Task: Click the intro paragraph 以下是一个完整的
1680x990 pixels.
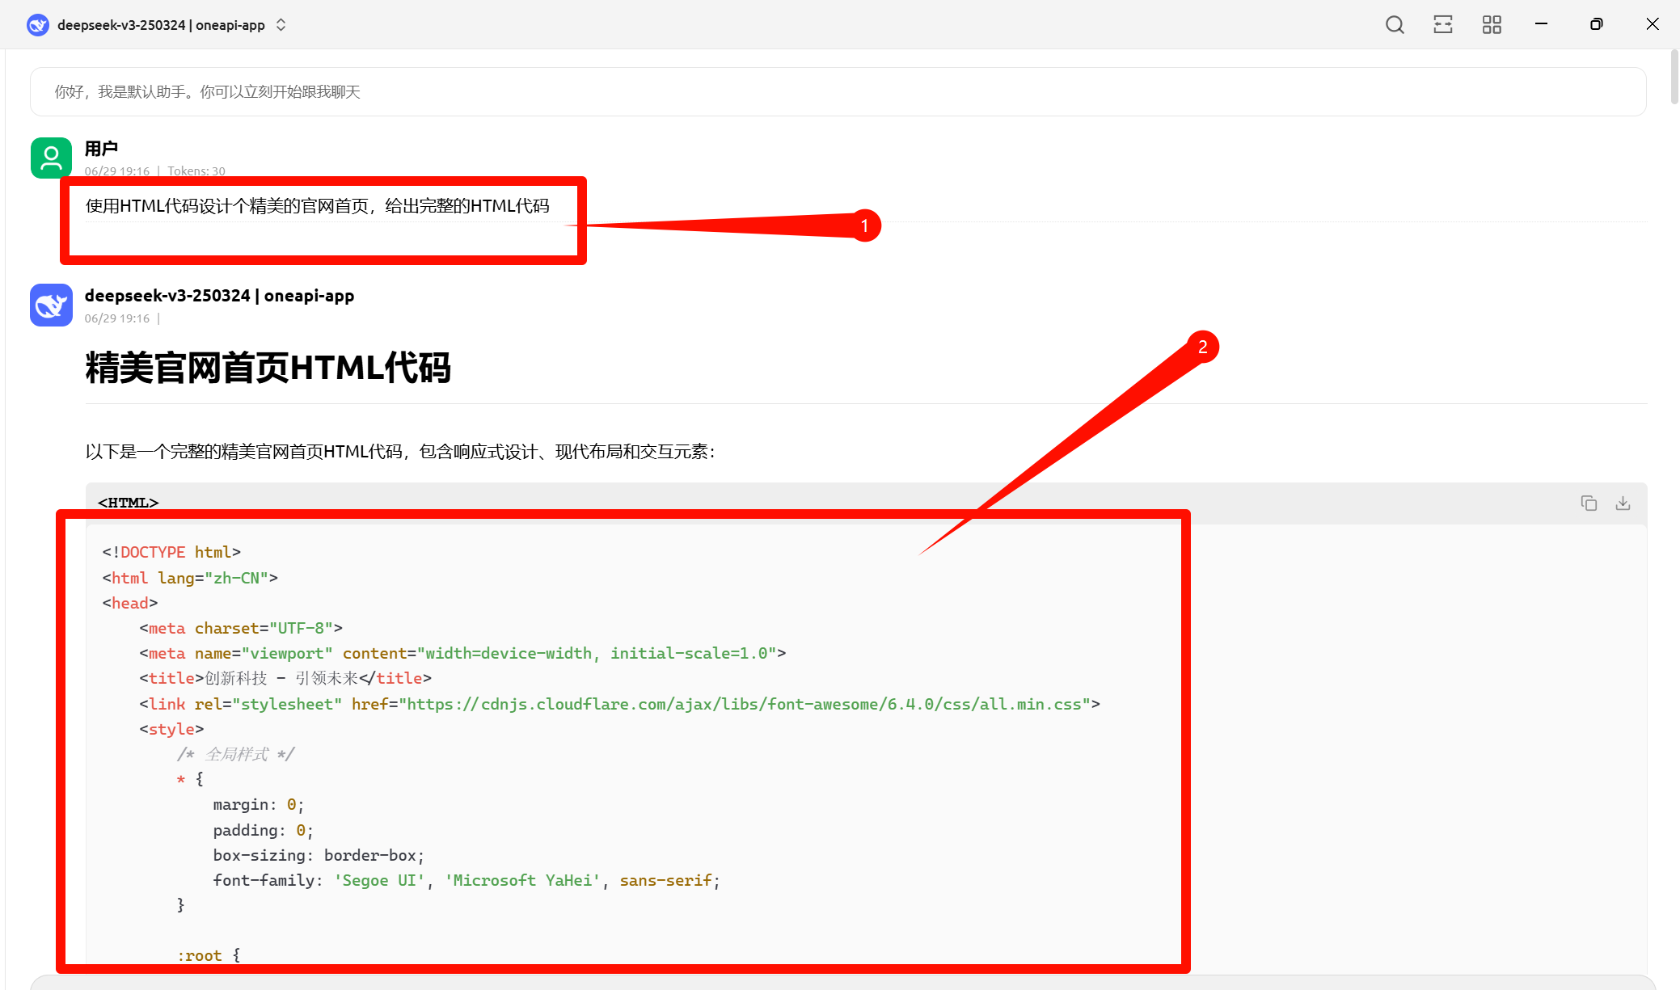Action: (x=400, y=452)
